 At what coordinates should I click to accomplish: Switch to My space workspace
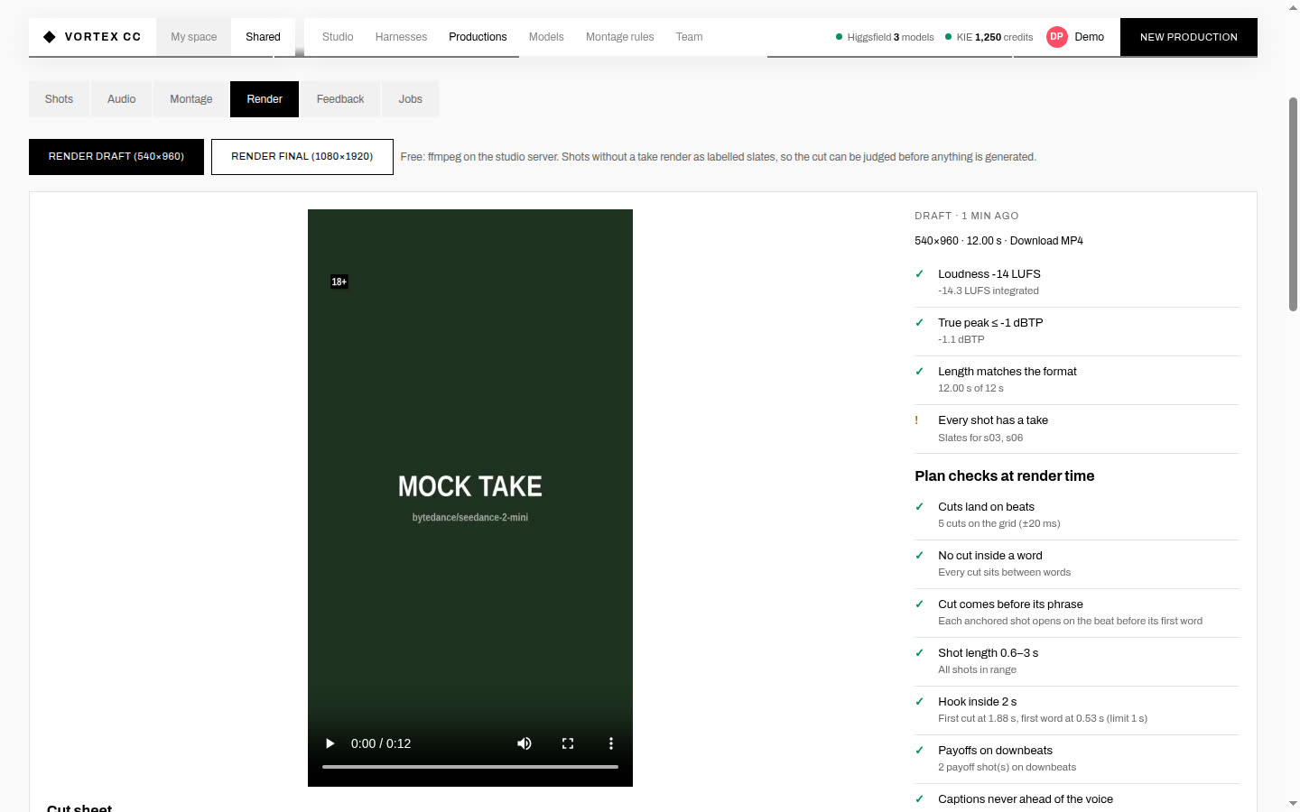(194, 37)
